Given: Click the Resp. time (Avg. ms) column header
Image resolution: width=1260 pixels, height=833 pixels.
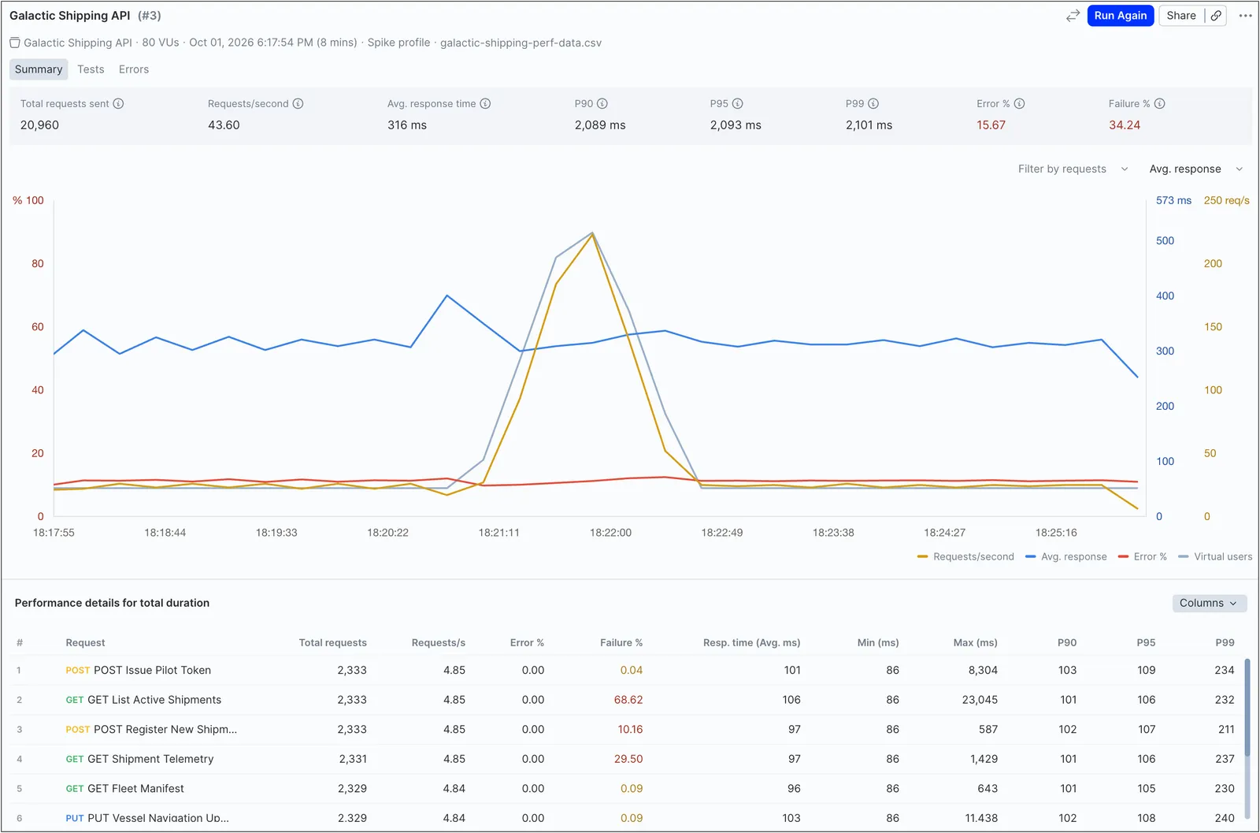Looking at the screenshot, I should [751, 642].
